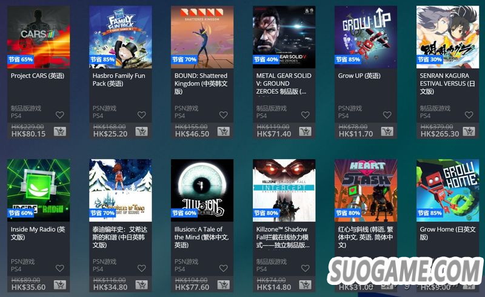Image resolution: width=485 pixels, height=297 pixels.
Task: Open the SENRAN KAGURA ESTIVAL VERSUS title link
Action: (x=447, y=83)
